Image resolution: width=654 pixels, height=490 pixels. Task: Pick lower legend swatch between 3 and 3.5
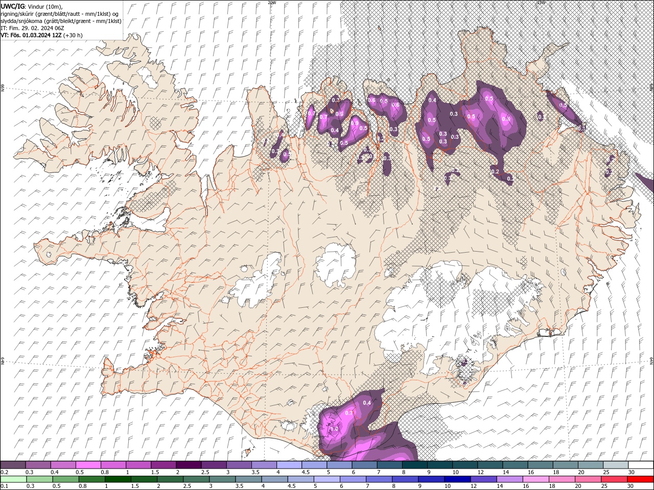click(222, 479)
